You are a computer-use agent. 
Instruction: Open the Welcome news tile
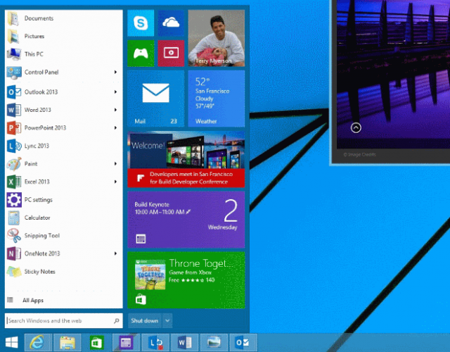[x=186, y=159]
